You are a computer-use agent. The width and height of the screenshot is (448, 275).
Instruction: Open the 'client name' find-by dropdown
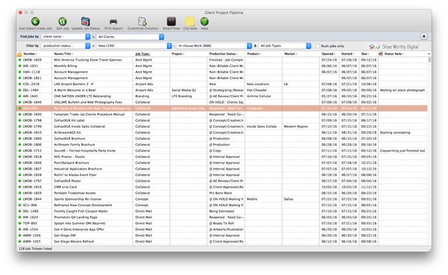click(66, 37)
